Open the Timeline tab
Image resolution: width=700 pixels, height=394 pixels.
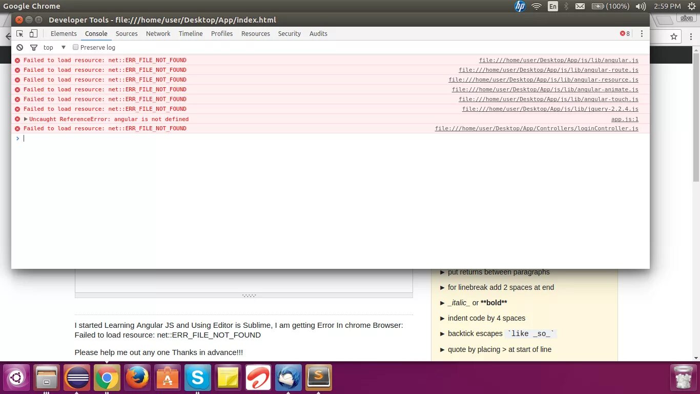coord(191,33)
